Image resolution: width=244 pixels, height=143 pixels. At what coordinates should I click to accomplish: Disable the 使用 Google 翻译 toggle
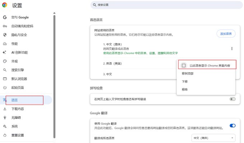(x=233, y=125)
